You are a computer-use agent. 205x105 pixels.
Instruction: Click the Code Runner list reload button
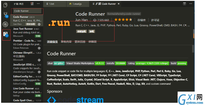coord(31,24)
